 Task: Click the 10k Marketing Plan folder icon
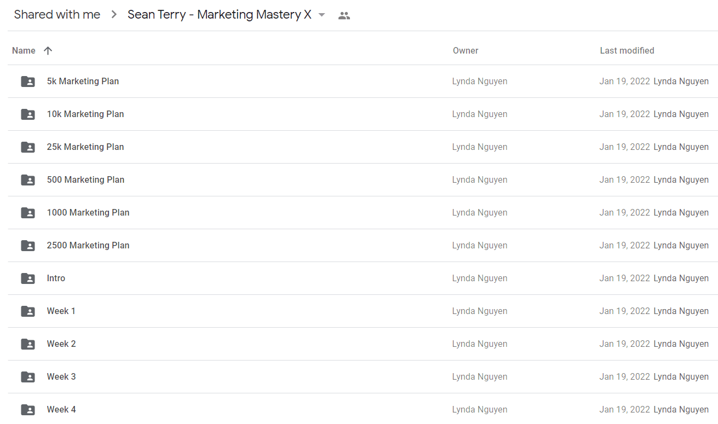28,114
